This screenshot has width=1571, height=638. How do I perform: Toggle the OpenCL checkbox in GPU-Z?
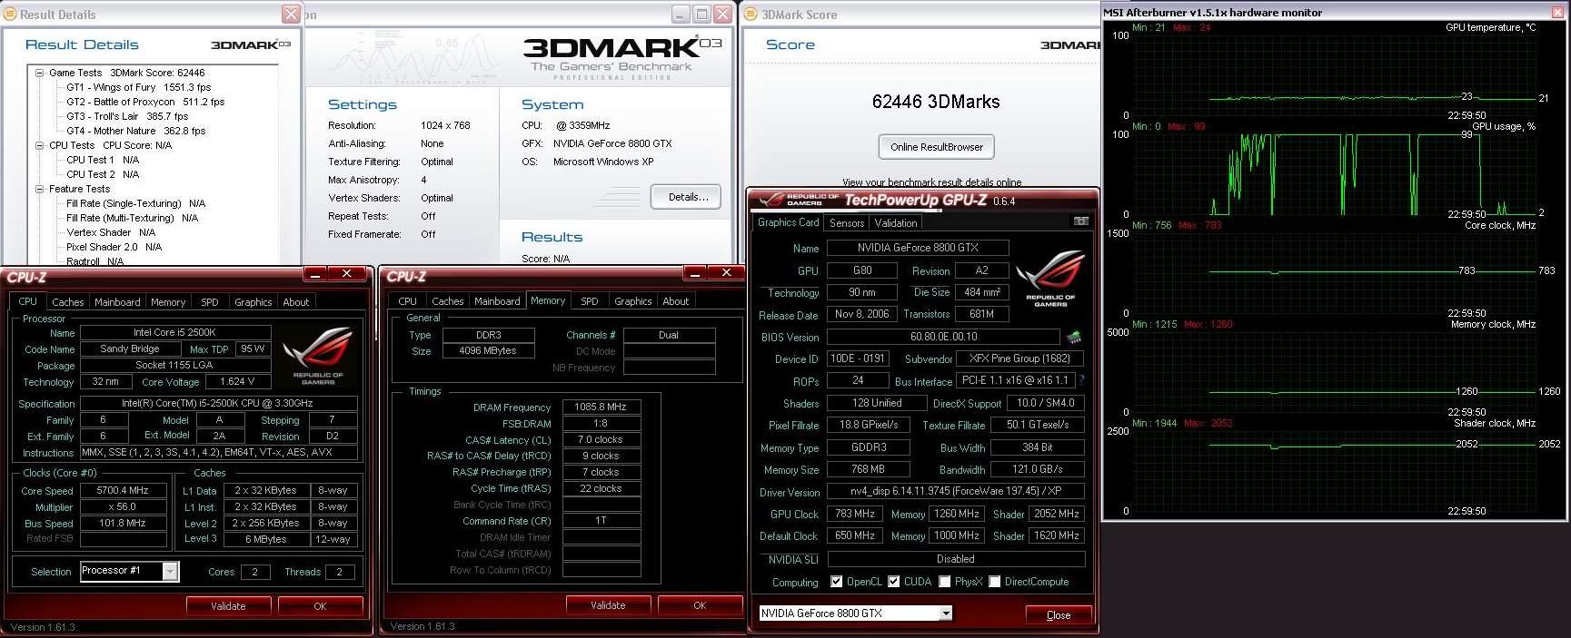click(836, 582)
